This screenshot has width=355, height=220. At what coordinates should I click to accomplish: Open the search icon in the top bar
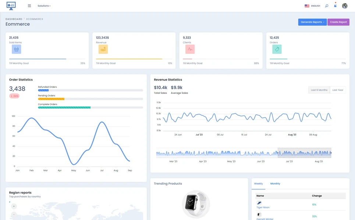click(327, 5)
